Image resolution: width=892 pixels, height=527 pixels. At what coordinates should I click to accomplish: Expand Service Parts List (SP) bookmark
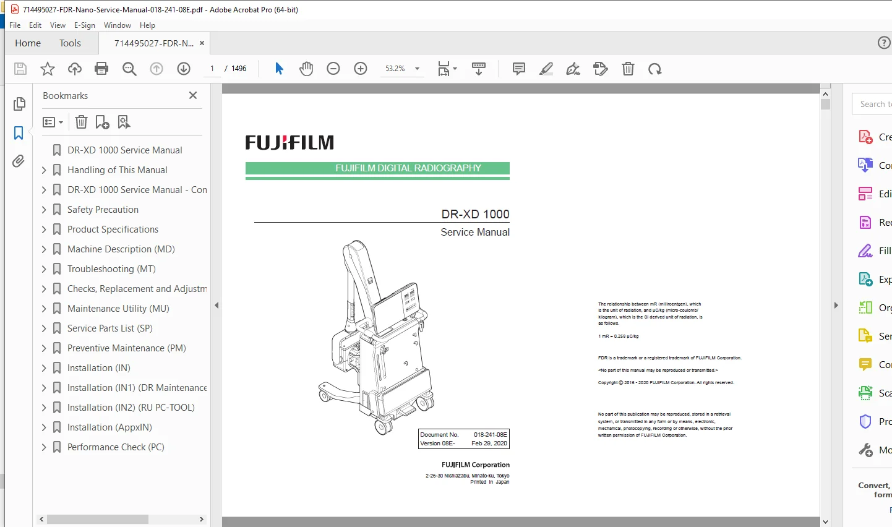[x=44, y=328]
